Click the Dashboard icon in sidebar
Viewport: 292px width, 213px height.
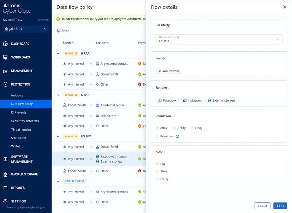click(5, 44)
